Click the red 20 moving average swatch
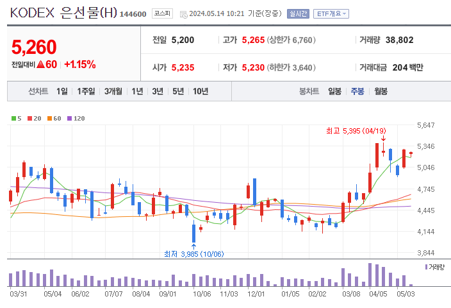 (x=29, y=119)
